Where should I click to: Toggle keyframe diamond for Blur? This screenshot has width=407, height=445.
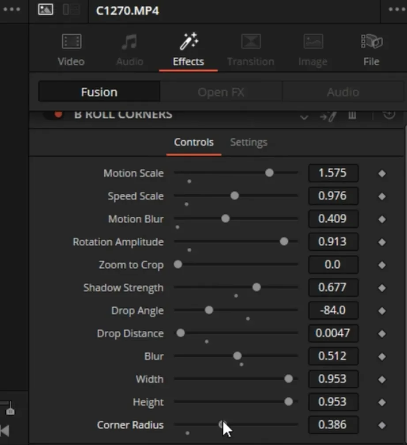(x=382, y=356)
